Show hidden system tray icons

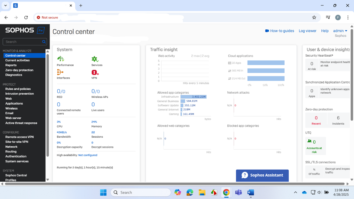[295, 192]
